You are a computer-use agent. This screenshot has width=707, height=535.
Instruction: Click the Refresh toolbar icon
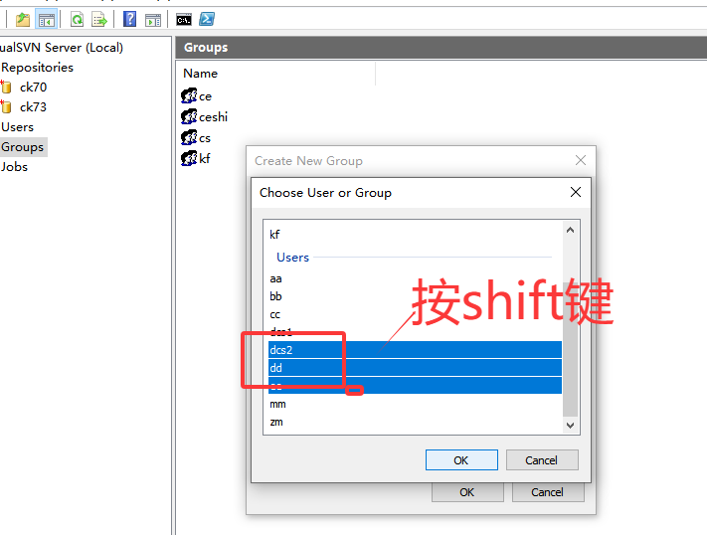[78, 20]
